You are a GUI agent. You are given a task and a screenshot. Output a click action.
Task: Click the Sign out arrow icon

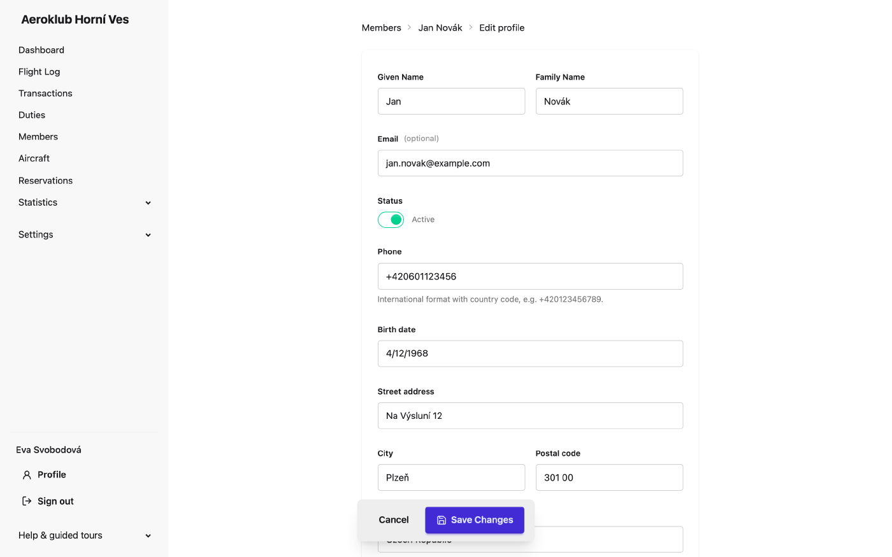27,501
